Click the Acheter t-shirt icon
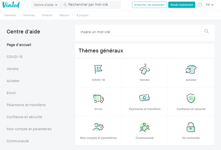 [191, 69]
